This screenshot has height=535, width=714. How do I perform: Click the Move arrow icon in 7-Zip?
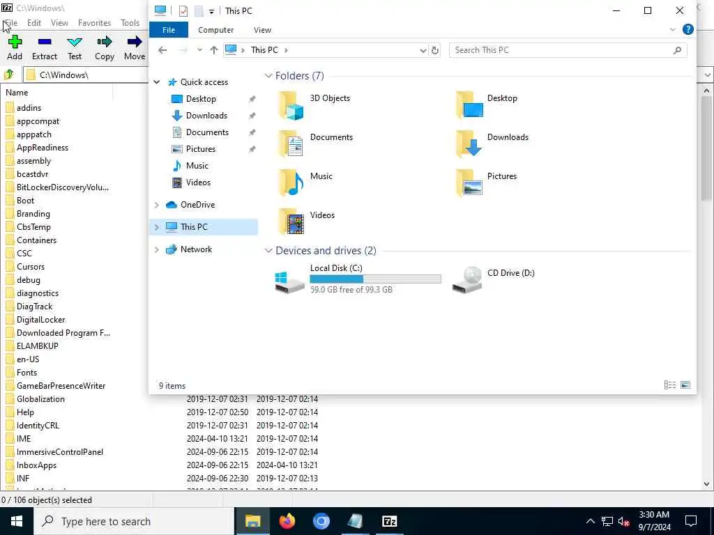(135, 42)
